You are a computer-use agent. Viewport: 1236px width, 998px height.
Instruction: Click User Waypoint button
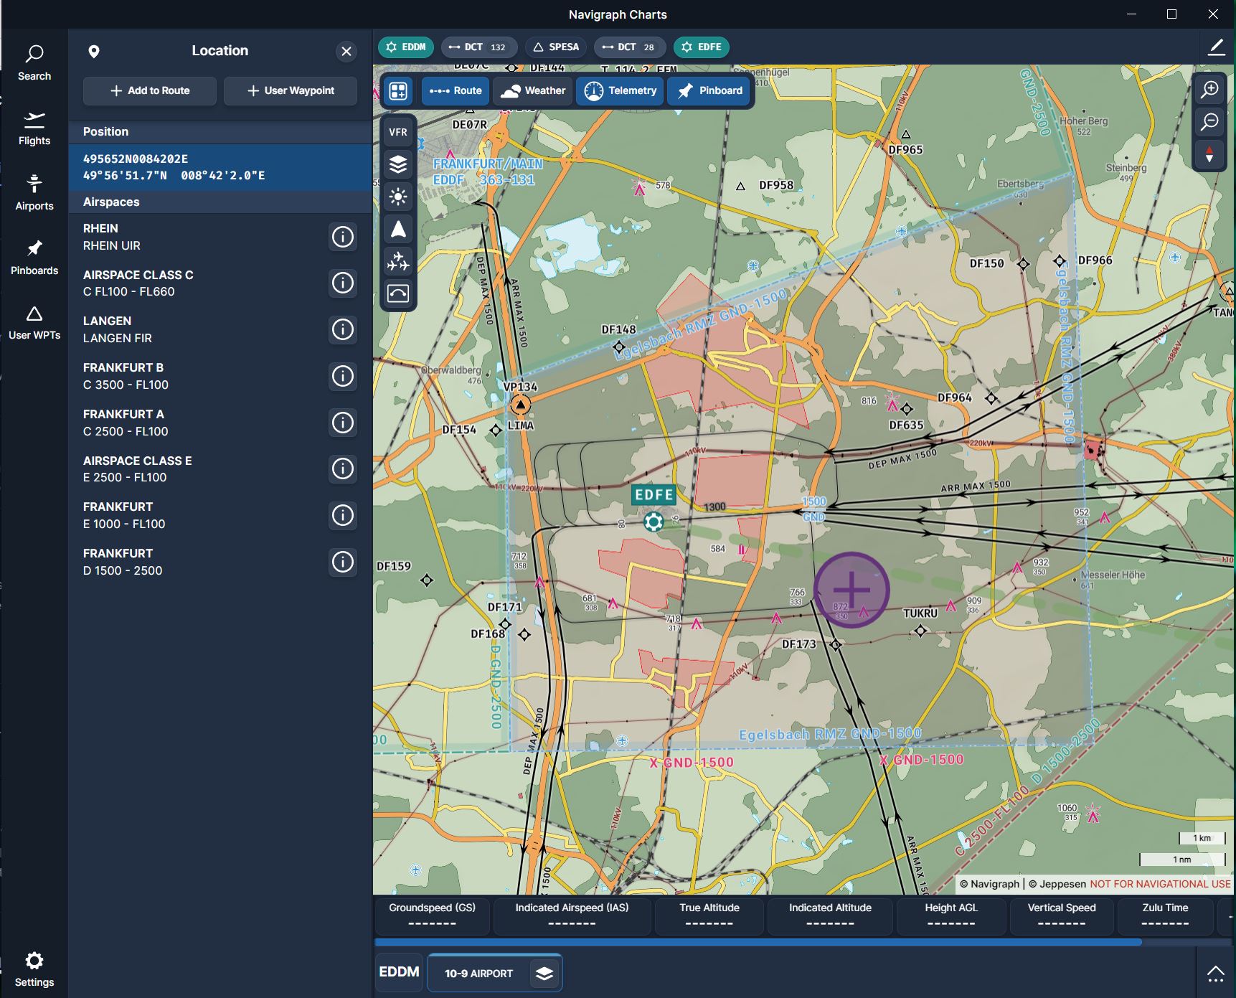click(291, 90)
